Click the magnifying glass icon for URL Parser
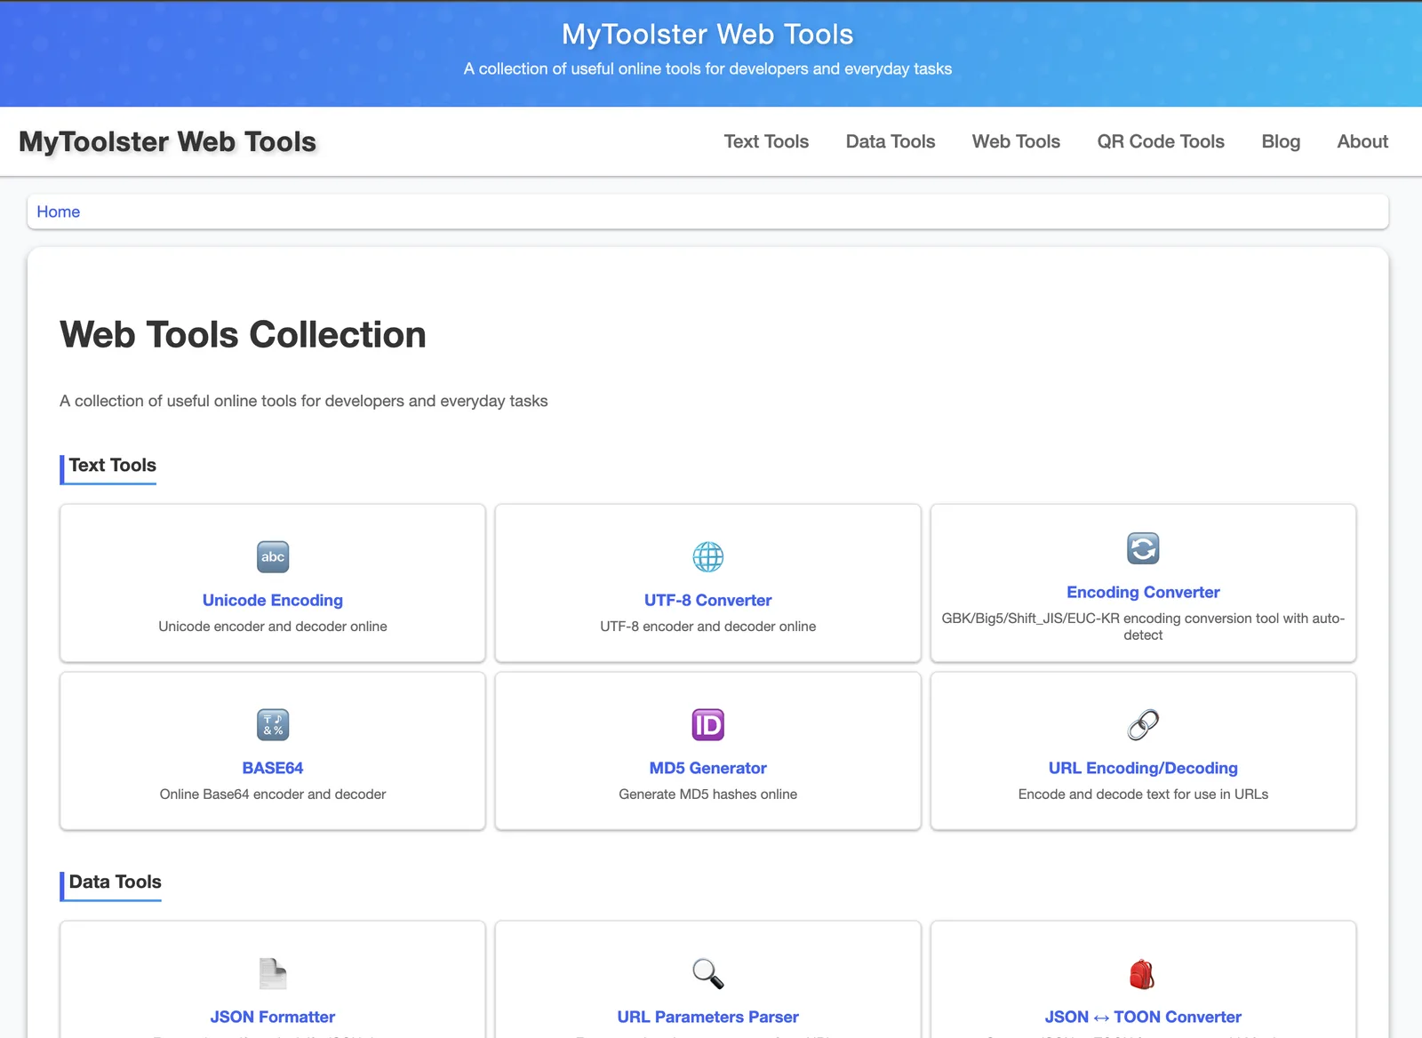Image resolution: width=1422 pixels, height=1038 pixels. click(708, 974)
